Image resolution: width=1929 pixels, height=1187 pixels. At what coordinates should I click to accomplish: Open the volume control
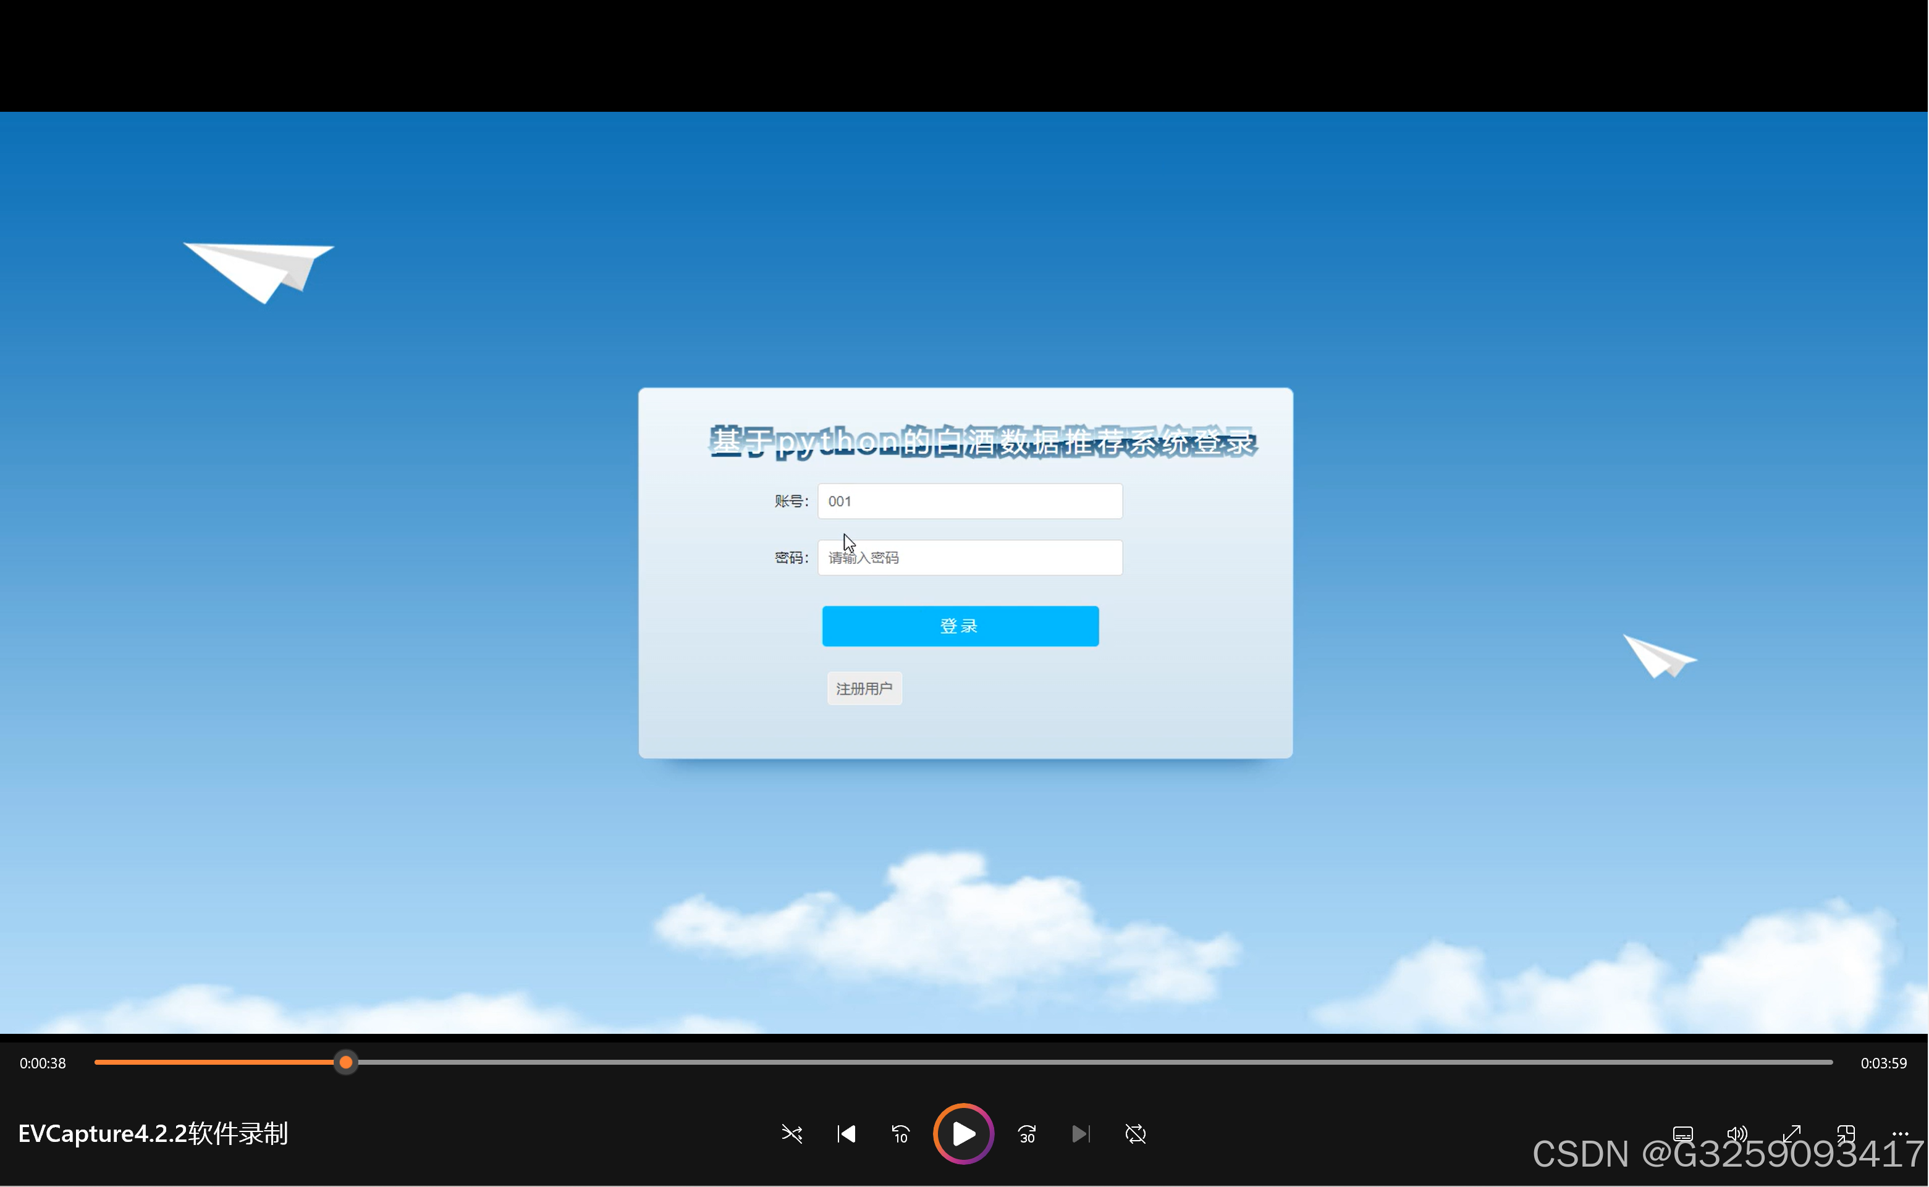[1737, 1134]
